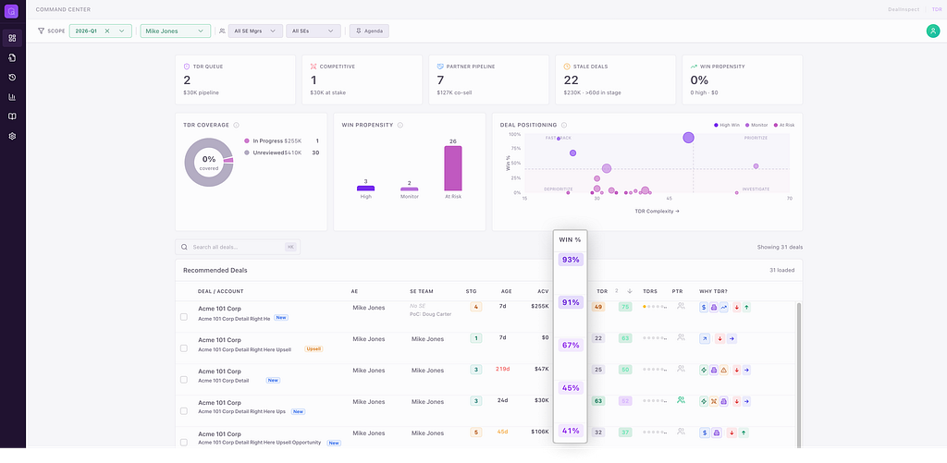Sort by the TDR column header
Viewport: 947px width, 463px height.
(601, 291)
